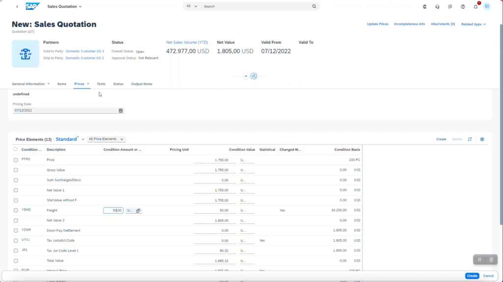Image resolution: width=503 pixels, height=282 pixels.
Task: Click Cancel in the footer
Action: click(488, 276)
